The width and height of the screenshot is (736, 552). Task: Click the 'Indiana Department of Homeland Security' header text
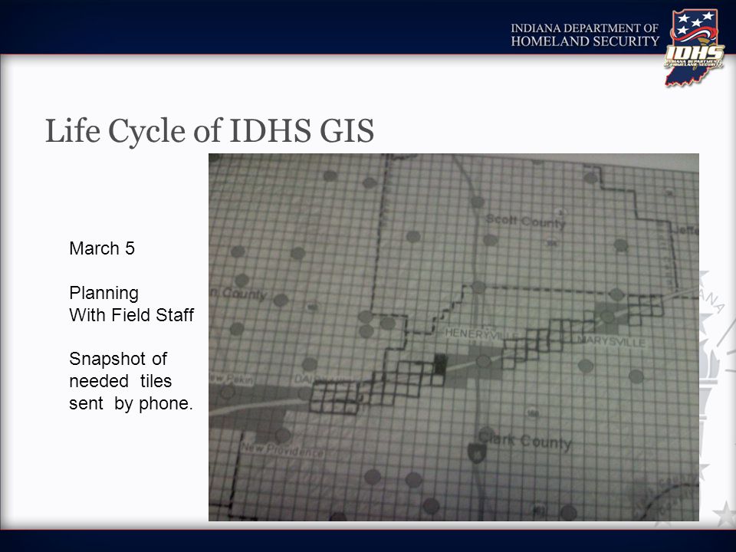(585, 35)
